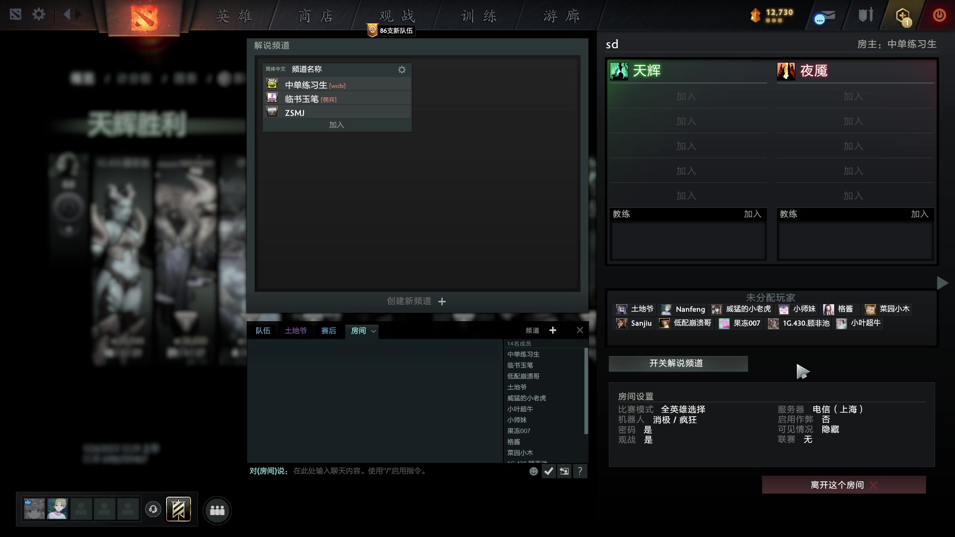Join the first Radiant 加入 slot

tap(686, 96)
